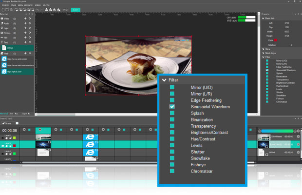Viewport: 302px width, 195px height.
Task: Uncheck Sinusoidal Waveform in the Property panel
Action: click(x=267, y=70)
